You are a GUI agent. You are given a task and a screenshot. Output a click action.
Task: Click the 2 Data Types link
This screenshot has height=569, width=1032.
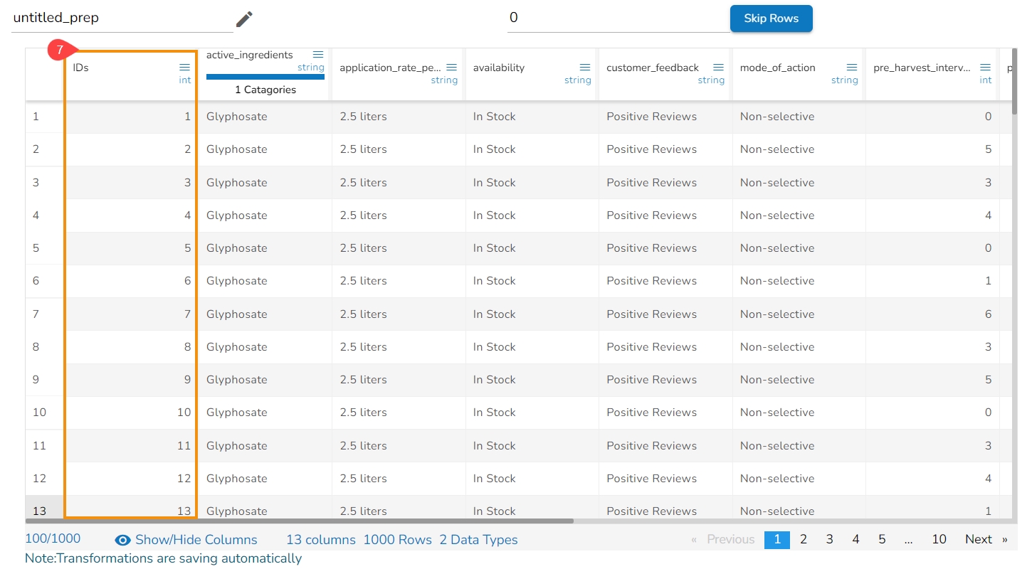click(478, 540)
